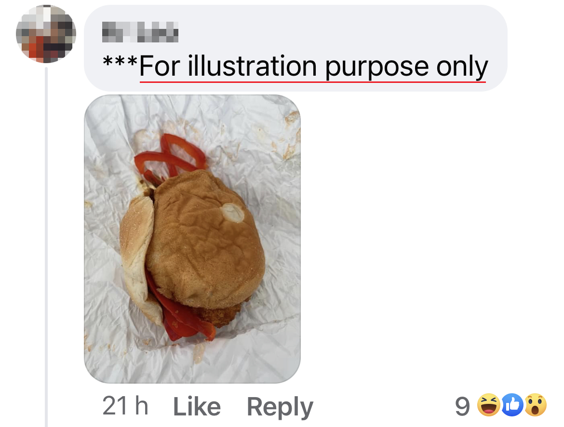Click the red pepper rings above the bun
The image size is (564, 427).
[x=169, y=158]
